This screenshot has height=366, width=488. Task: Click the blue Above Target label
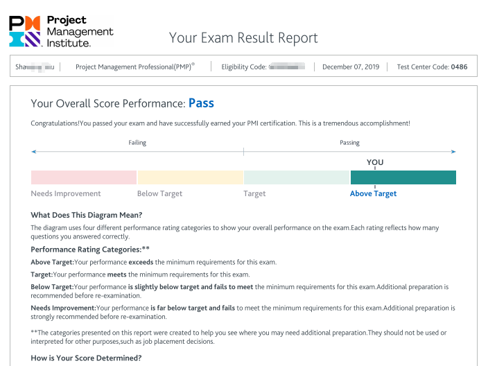[373, 194]
